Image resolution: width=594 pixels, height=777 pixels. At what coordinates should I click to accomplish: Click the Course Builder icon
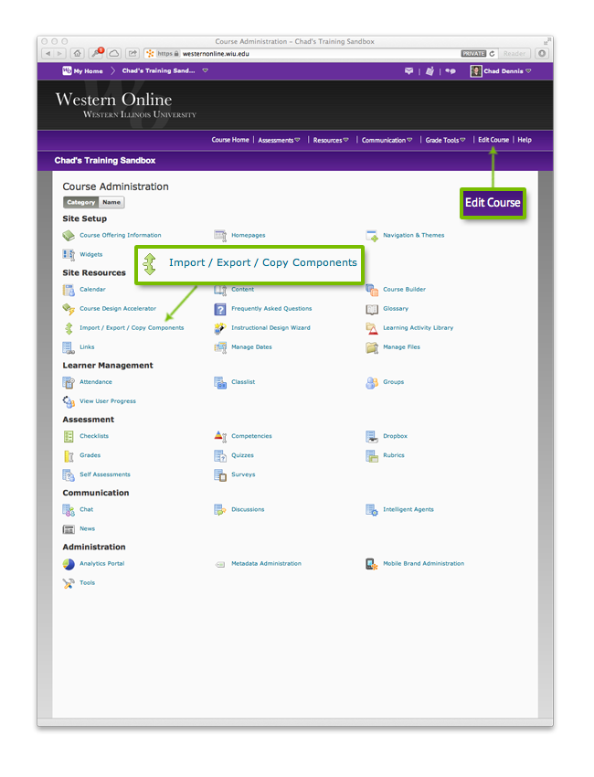click(x=372, y=290)
